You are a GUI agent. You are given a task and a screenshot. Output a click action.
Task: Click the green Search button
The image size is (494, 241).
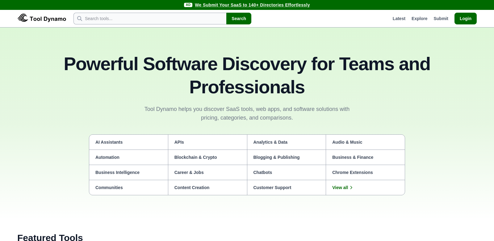[239, 19]
